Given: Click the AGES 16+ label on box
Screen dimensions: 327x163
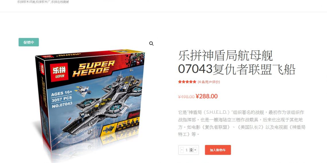Looking at the screenshot, I should 61,93.
